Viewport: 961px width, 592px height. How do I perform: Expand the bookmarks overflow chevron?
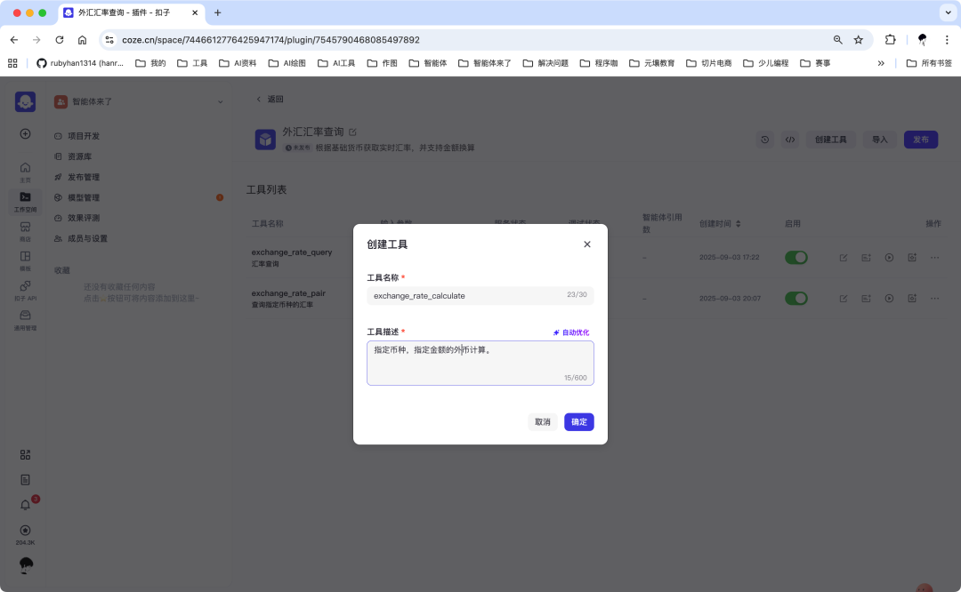point(881,63)
